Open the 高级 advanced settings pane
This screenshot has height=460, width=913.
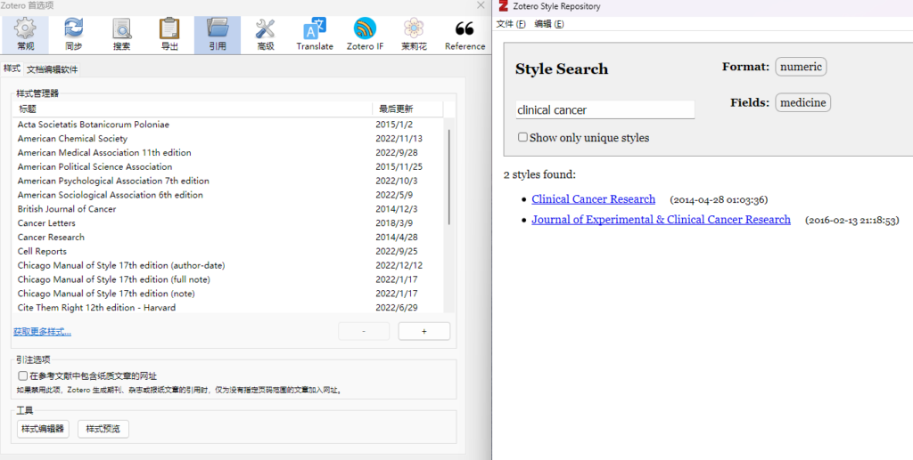tap(265, 35)
